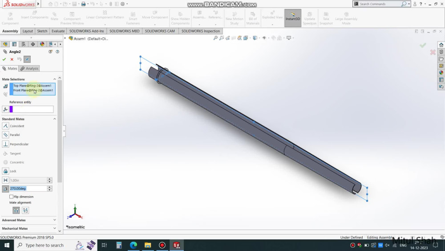Image resolution: width=445 pixels, height=251 pixels.
Task: Open the SOLIDWORKS CAM tab
Action: (160, 31)
